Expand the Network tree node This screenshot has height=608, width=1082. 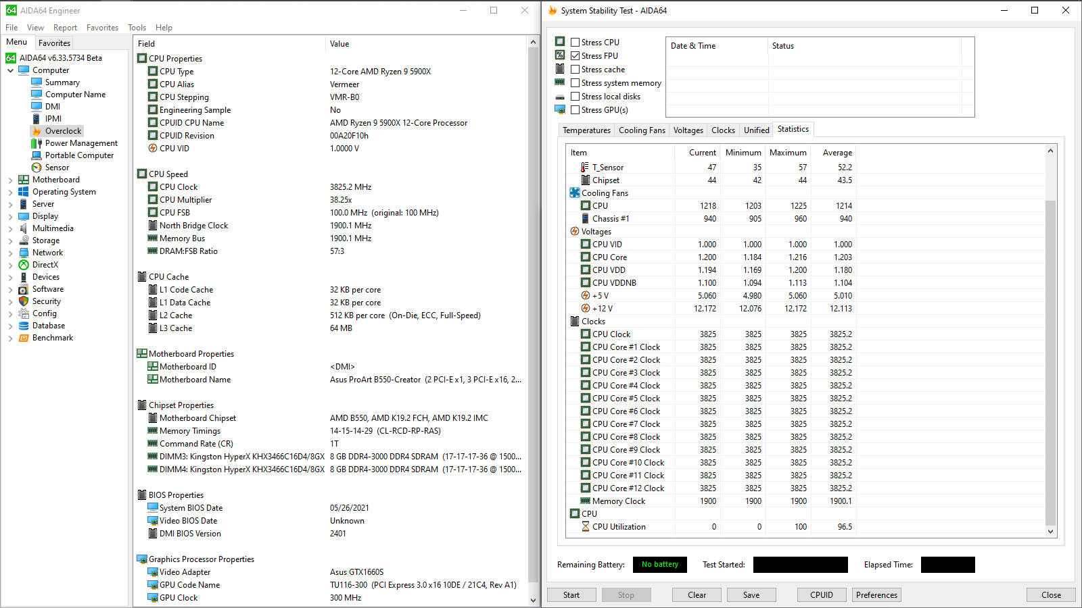pyautogui.click(x=11, y=253)
